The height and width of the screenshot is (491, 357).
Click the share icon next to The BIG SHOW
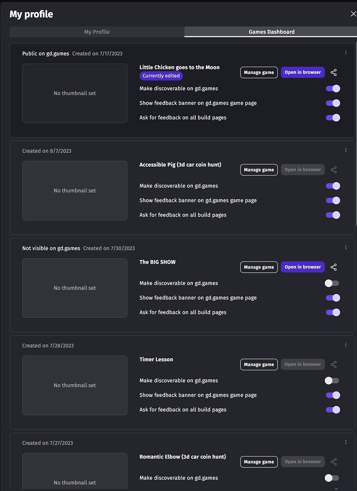[x=333, y=267]
